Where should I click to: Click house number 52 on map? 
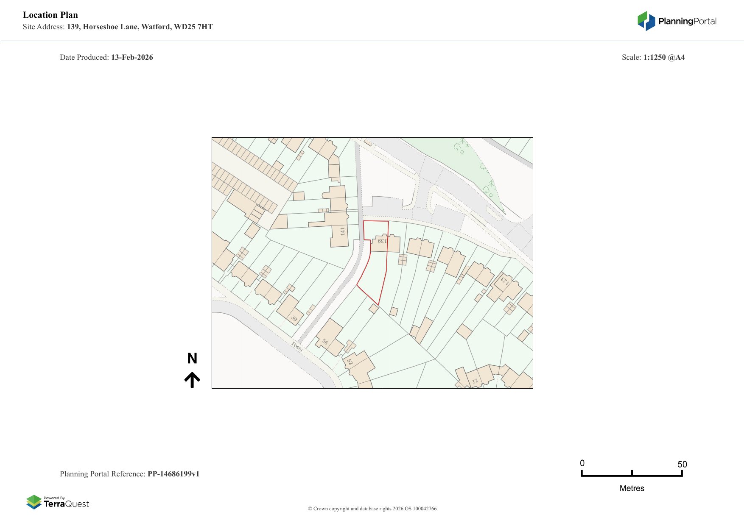tap(350, 362)
